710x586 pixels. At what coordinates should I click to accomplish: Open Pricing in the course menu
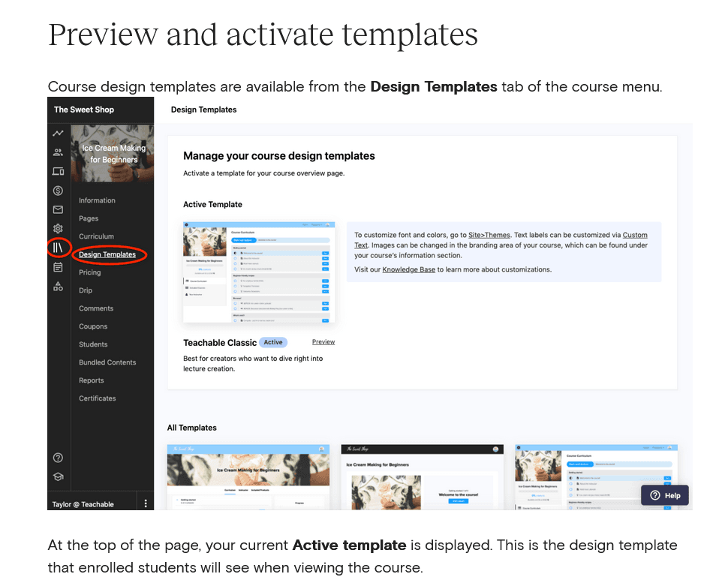[89, 272]
